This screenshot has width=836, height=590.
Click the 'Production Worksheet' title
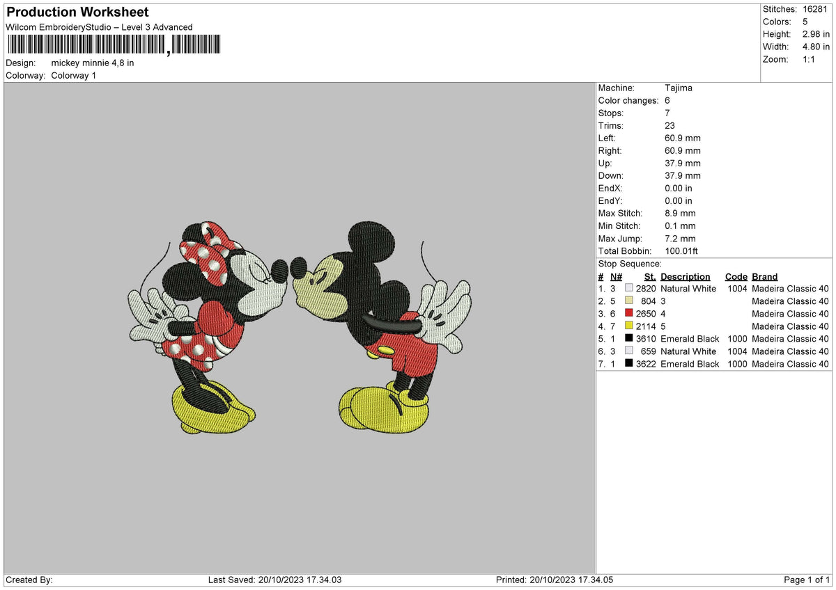tap(77, 13)
